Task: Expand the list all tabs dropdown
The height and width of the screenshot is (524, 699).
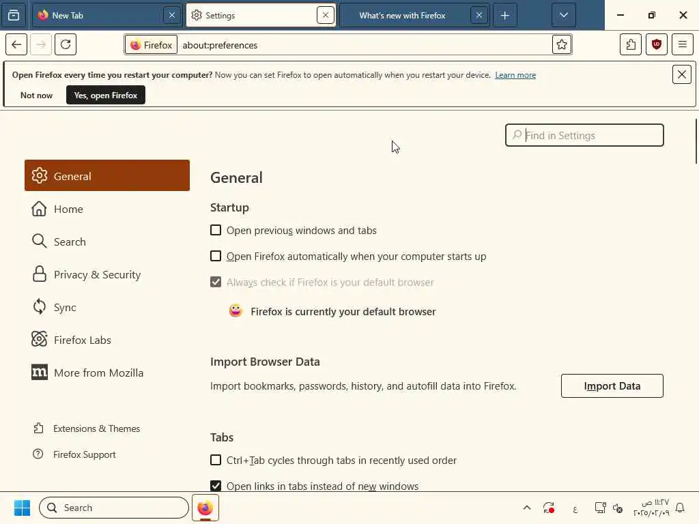Action: (563, 15)
